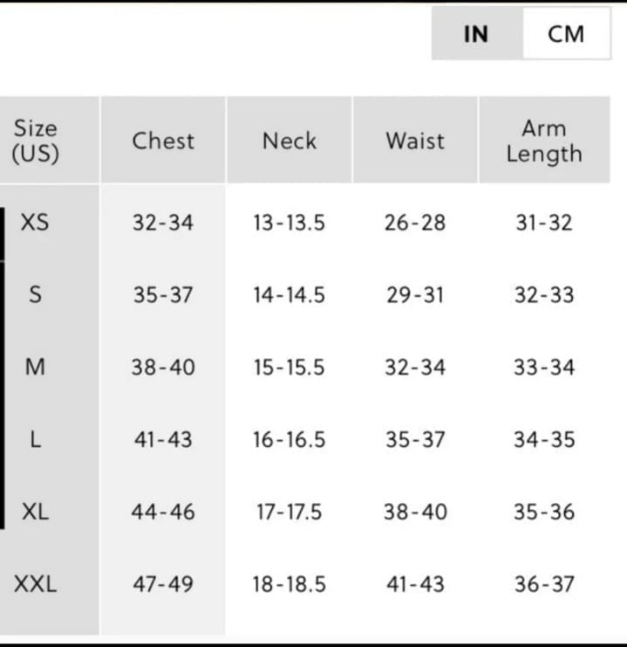Screen dimensions: 627x647
Task: Select the XXL size row label
Action: coord(35,584)
